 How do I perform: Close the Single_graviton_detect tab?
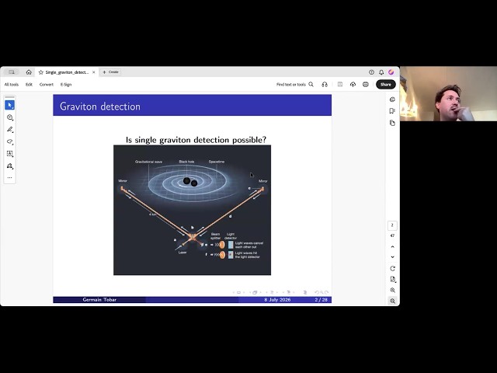pos(93,72)
